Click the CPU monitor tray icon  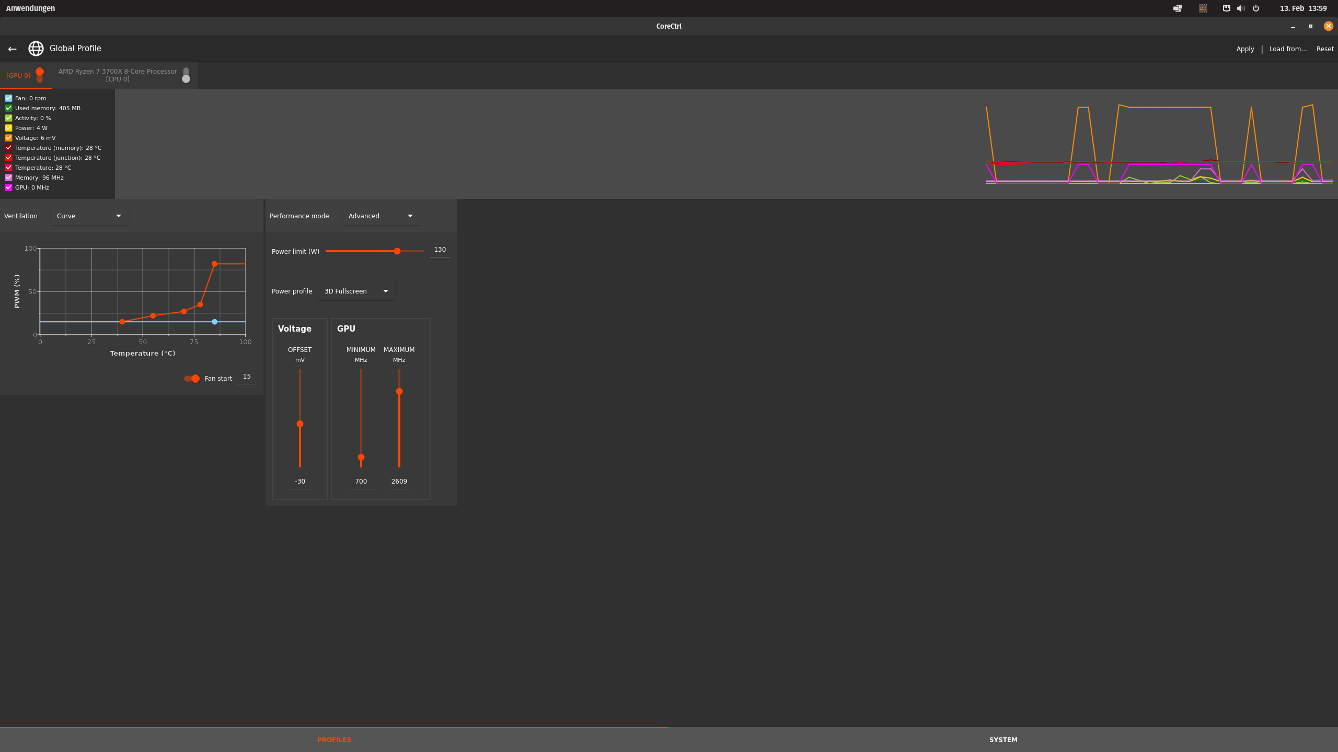(x=1203, y=8)
